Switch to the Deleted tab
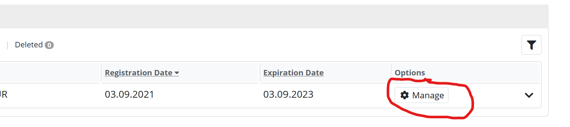Image resolution: width=570 pixels, height=127 pixels. [x=29, y=45]
